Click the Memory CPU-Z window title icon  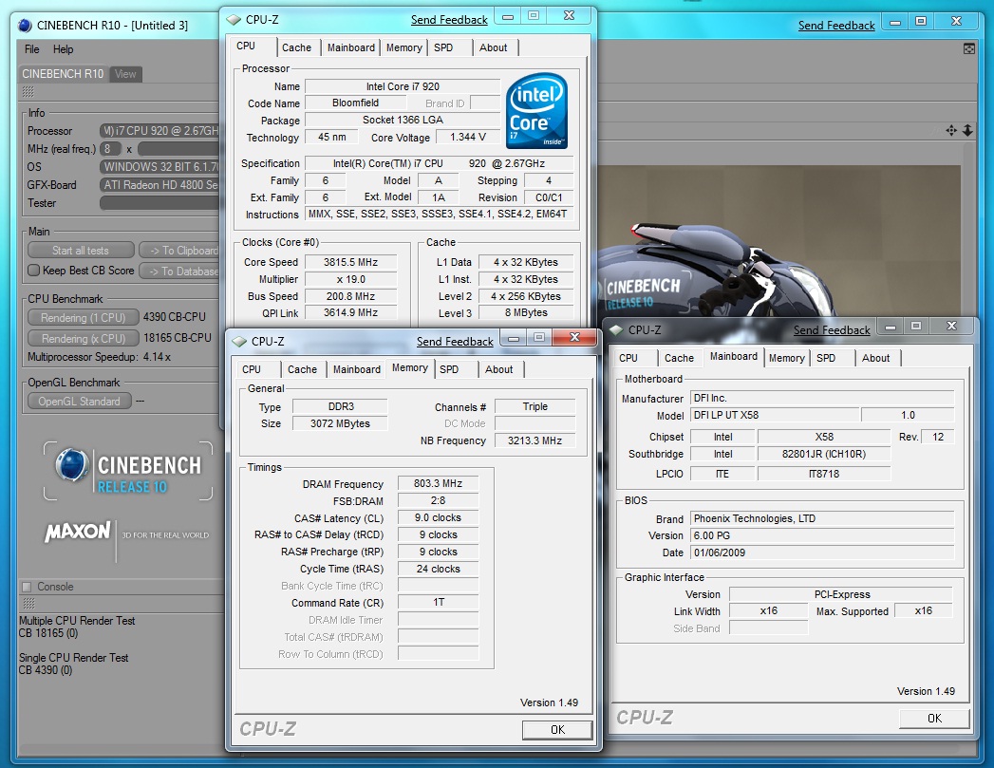239,342
